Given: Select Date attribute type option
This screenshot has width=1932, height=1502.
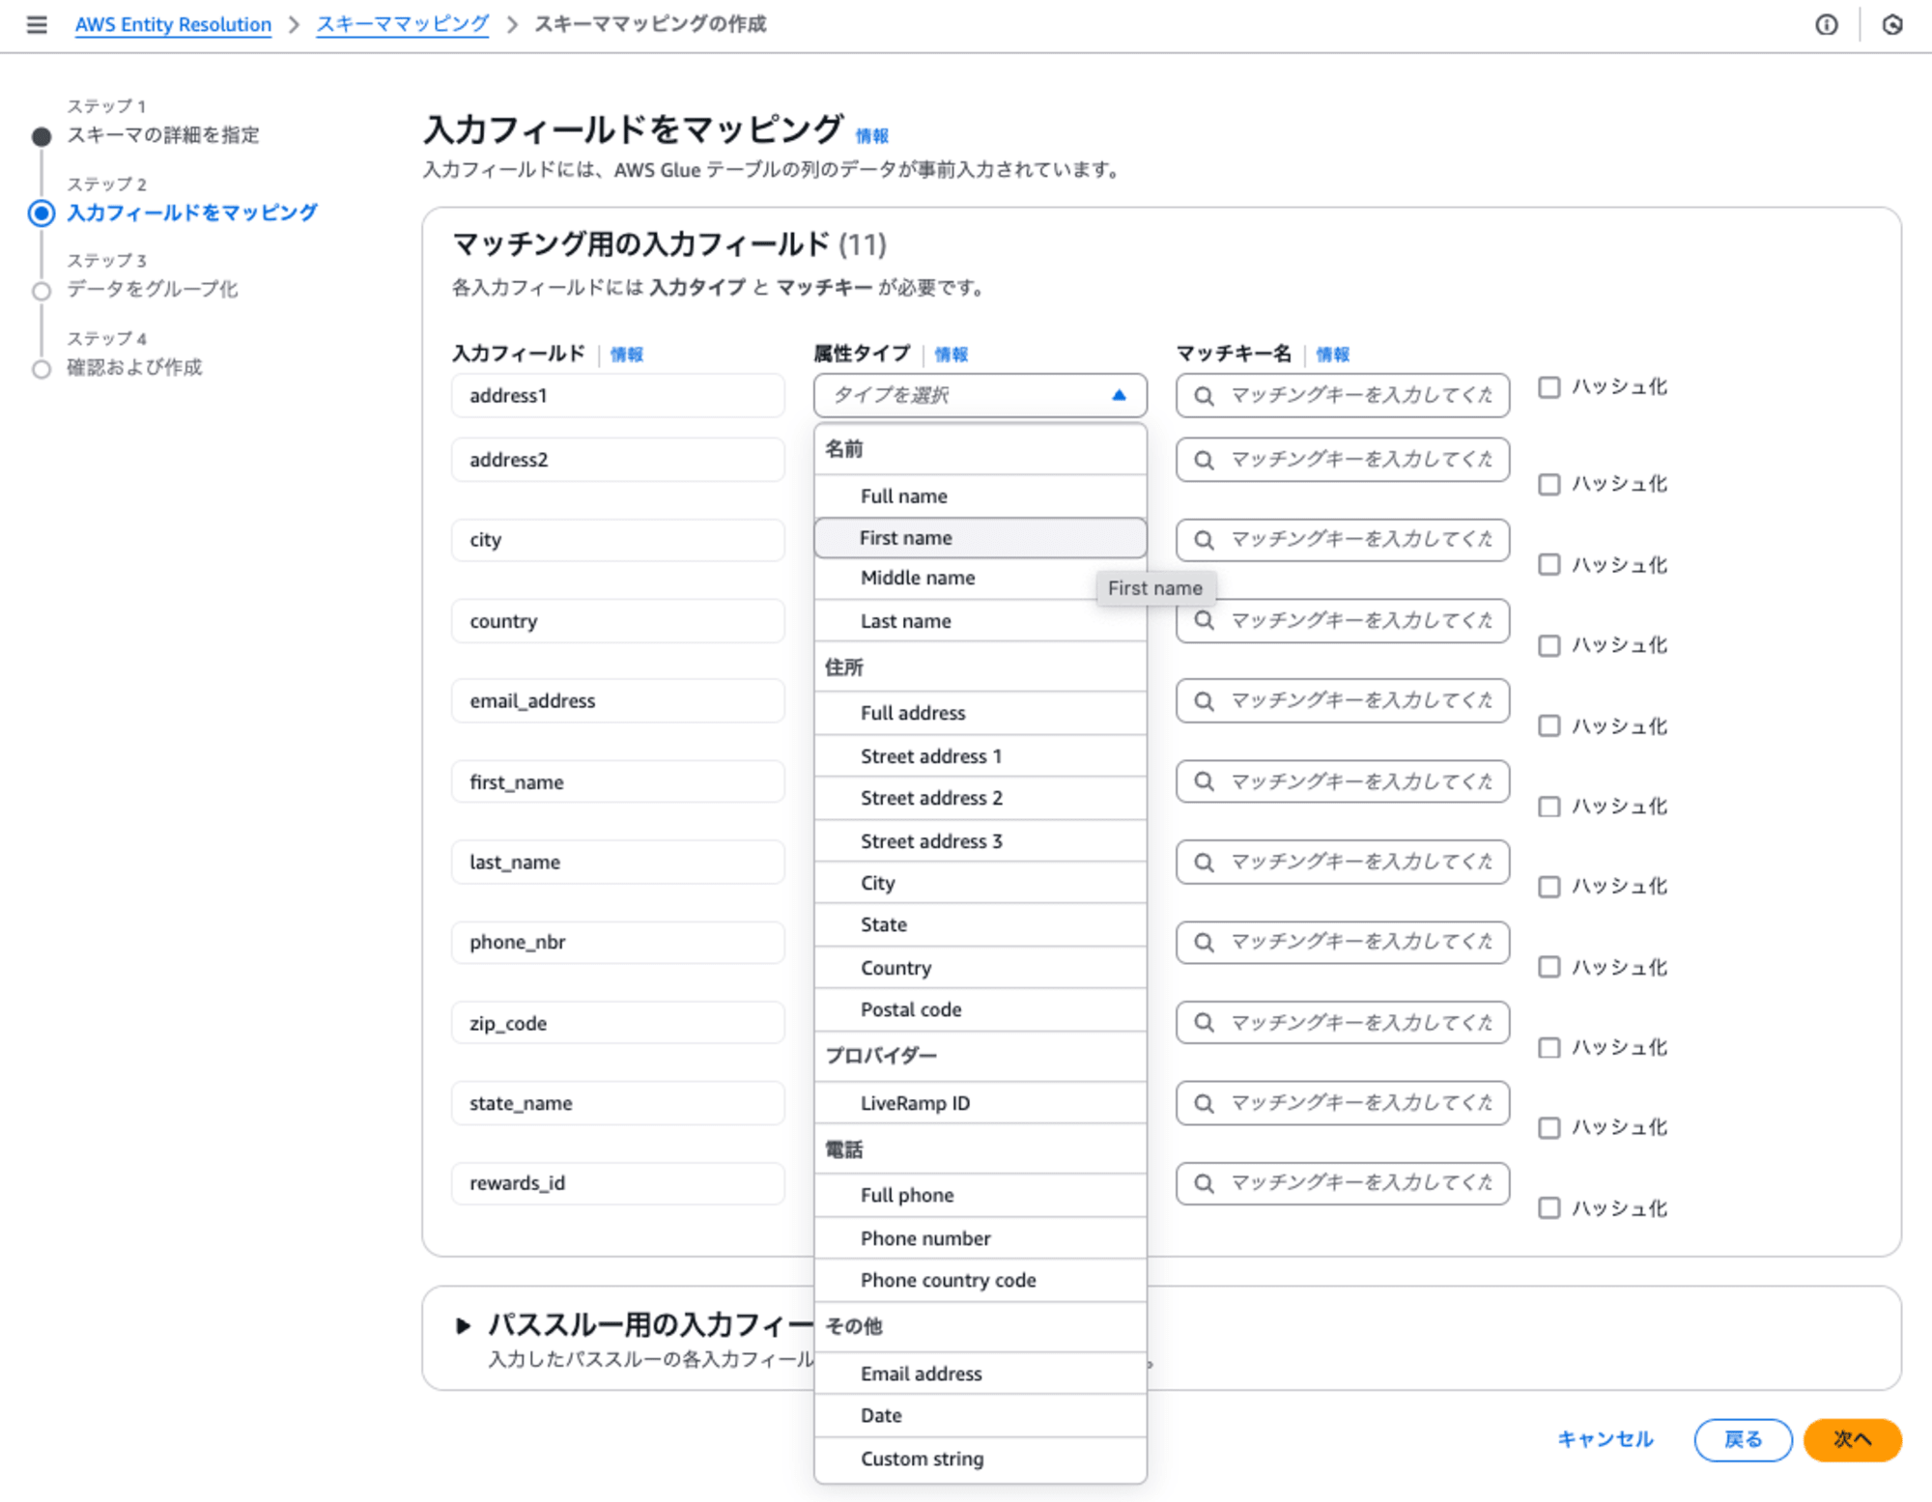Looking at the screenshot, I should (x=980, y=1416).
